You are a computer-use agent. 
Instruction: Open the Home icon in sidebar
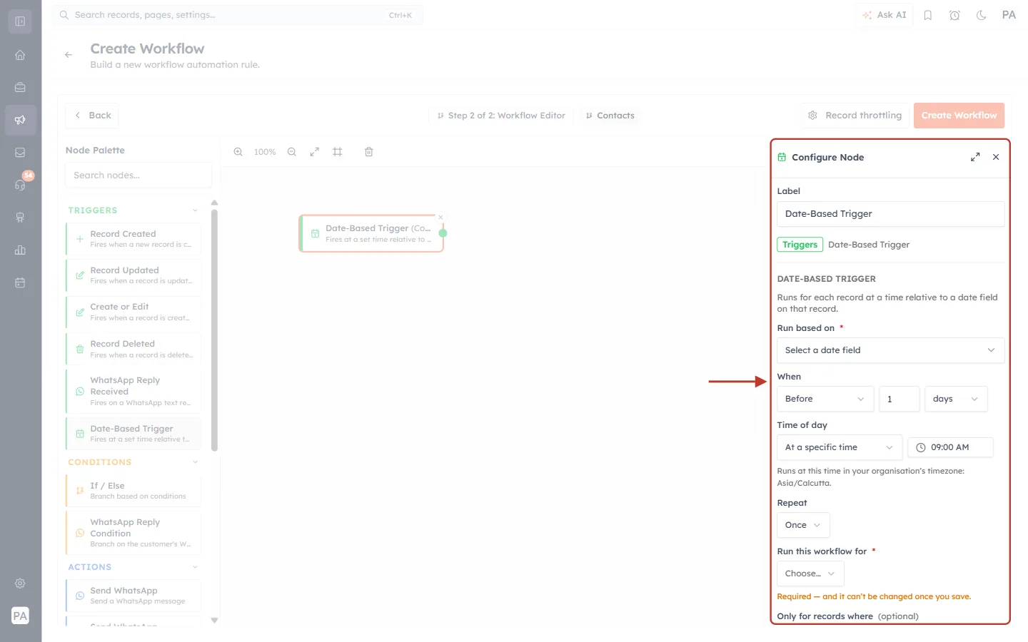(x=20, y=55)
